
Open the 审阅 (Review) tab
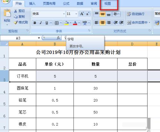point(94,4)
